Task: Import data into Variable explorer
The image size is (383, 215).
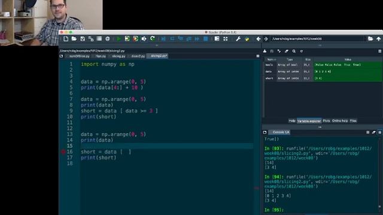Action: click(265, 51)
